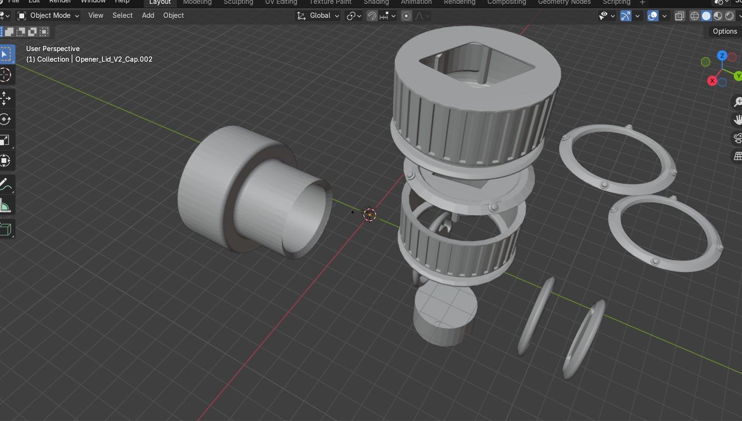Click the negative X axis gizmo circle

[732, 57]
